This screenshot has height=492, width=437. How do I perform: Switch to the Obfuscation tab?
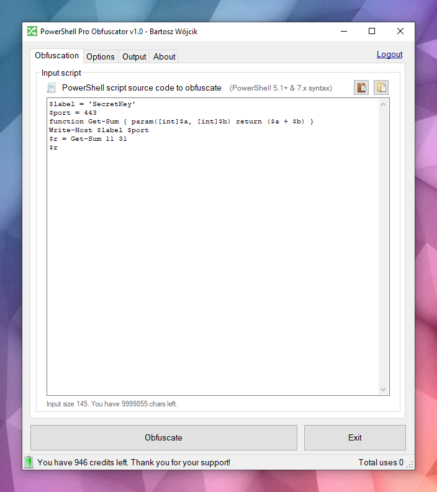pyautogui.click(x=57, y=56)
